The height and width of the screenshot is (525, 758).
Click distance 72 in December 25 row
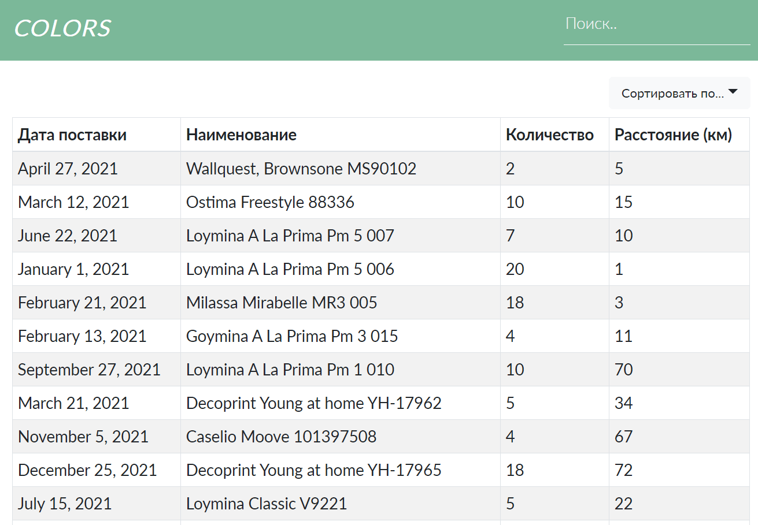[679, 470]
